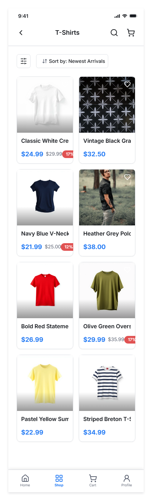152x495 pixels.
Task: Open the Navy Blue V-Neck title
Action: (x=45, y=233)
